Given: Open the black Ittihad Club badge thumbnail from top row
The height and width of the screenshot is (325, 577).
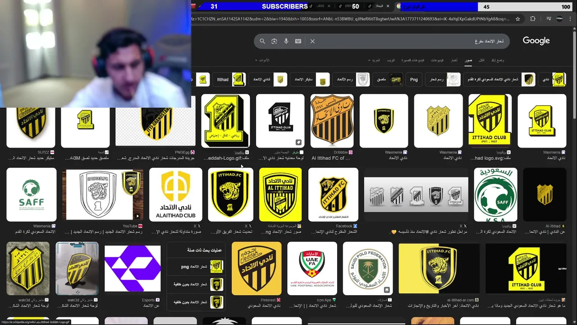Looking at the screenshot, I should pos(280,121).
